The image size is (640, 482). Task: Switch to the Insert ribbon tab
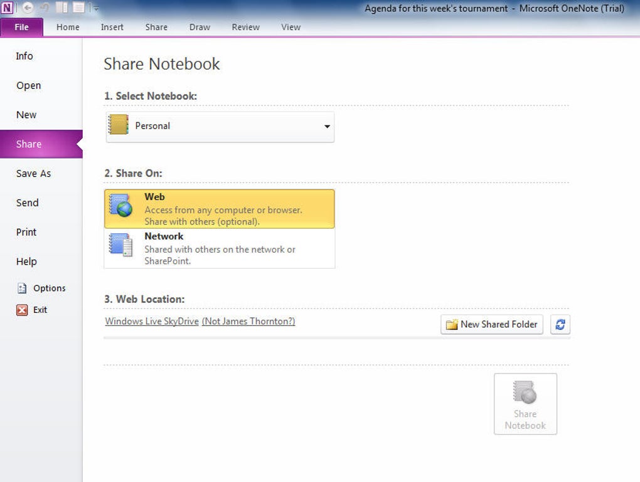[112, 27]
